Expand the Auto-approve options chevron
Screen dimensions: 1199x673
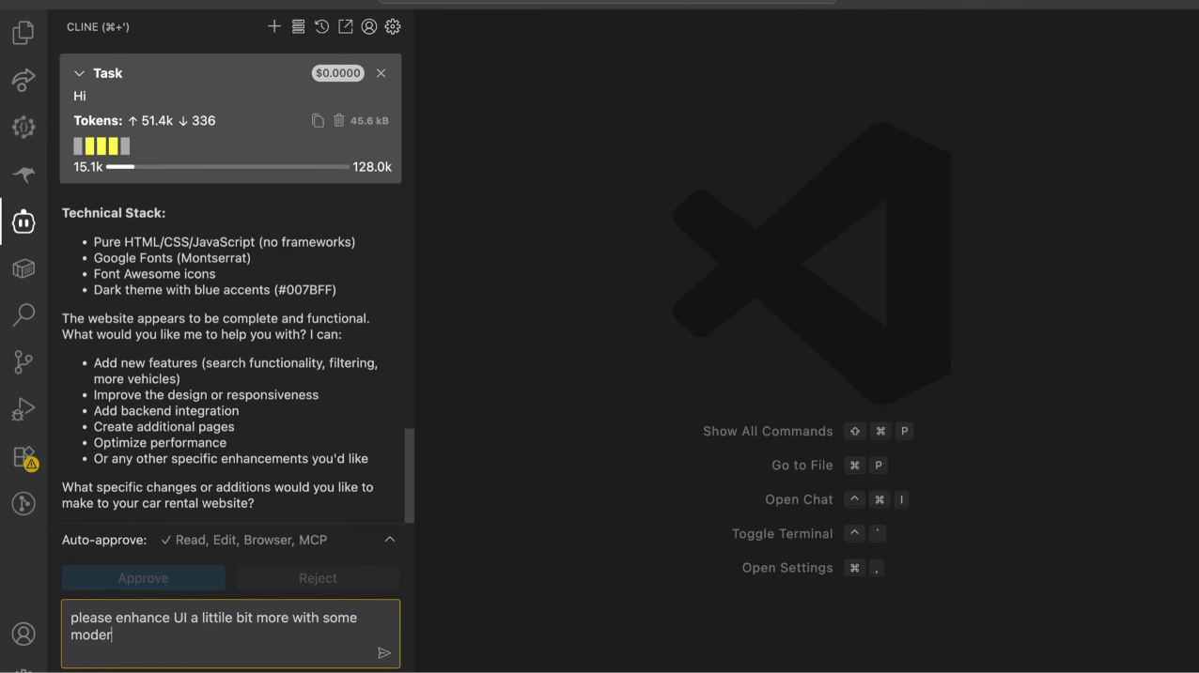coord(390,540)
